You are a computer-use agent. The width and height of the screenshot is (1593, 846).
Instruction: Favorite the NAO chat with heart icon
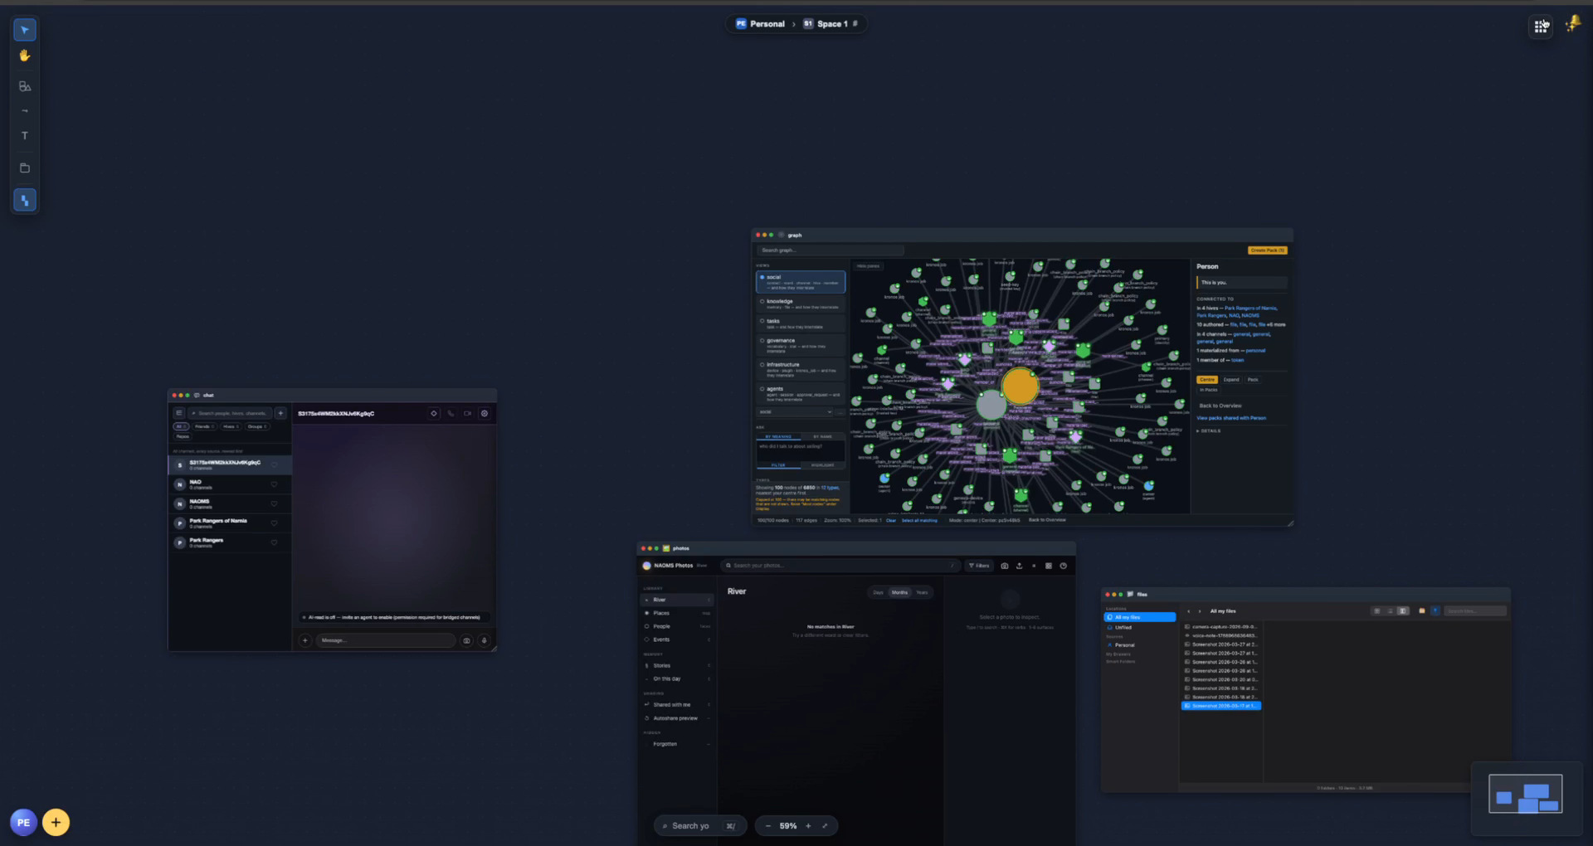274,484
